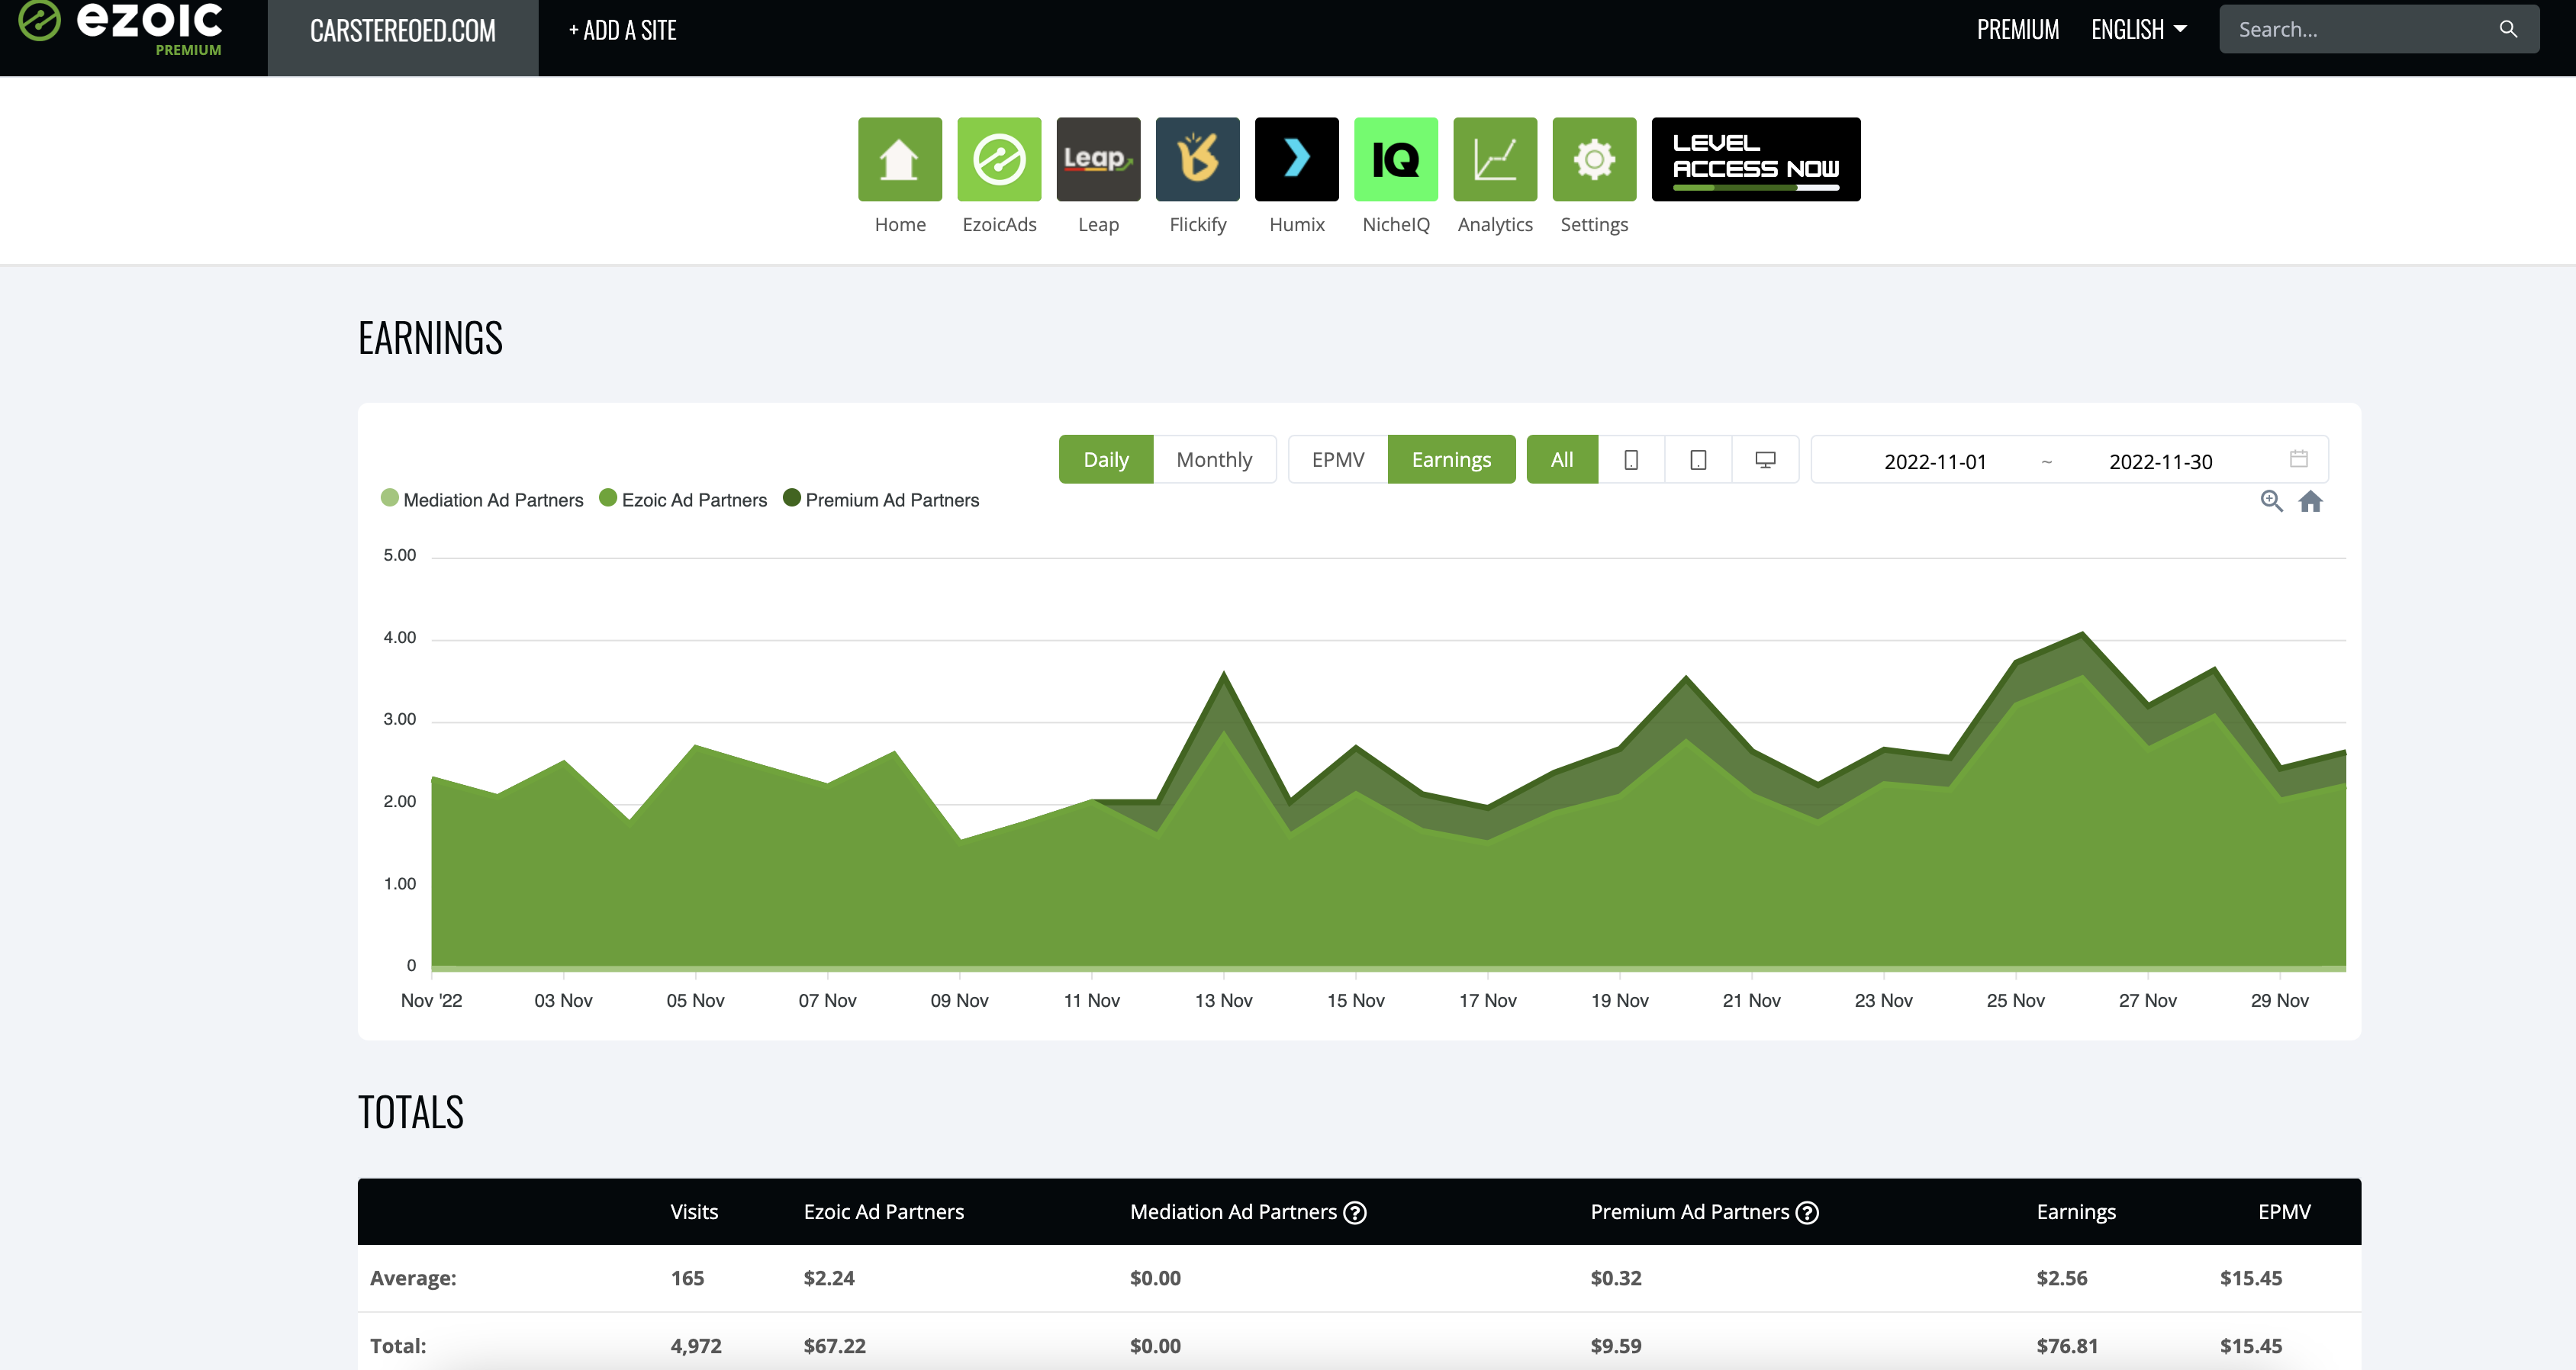Screen dimensions: 2576x1370
Task: Open the Humix icon
Action: click(1296, 159)
